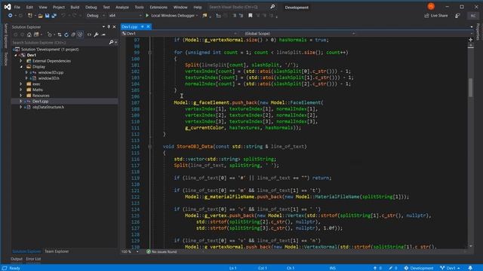This screenshot has width=483, height=271.
Task: Click the Open File folder icon
Action: pos(40,15)
